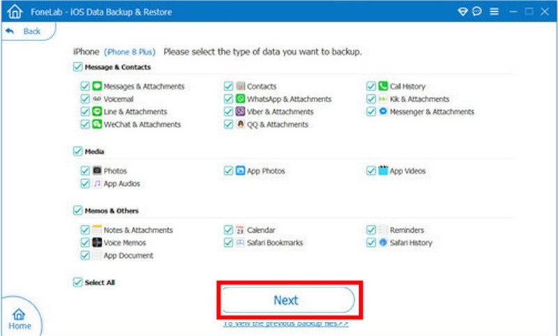Screen dimensions: 558x336
Task: Uncheck Line & Attachments checkbox
Action: tap(85, 112)
